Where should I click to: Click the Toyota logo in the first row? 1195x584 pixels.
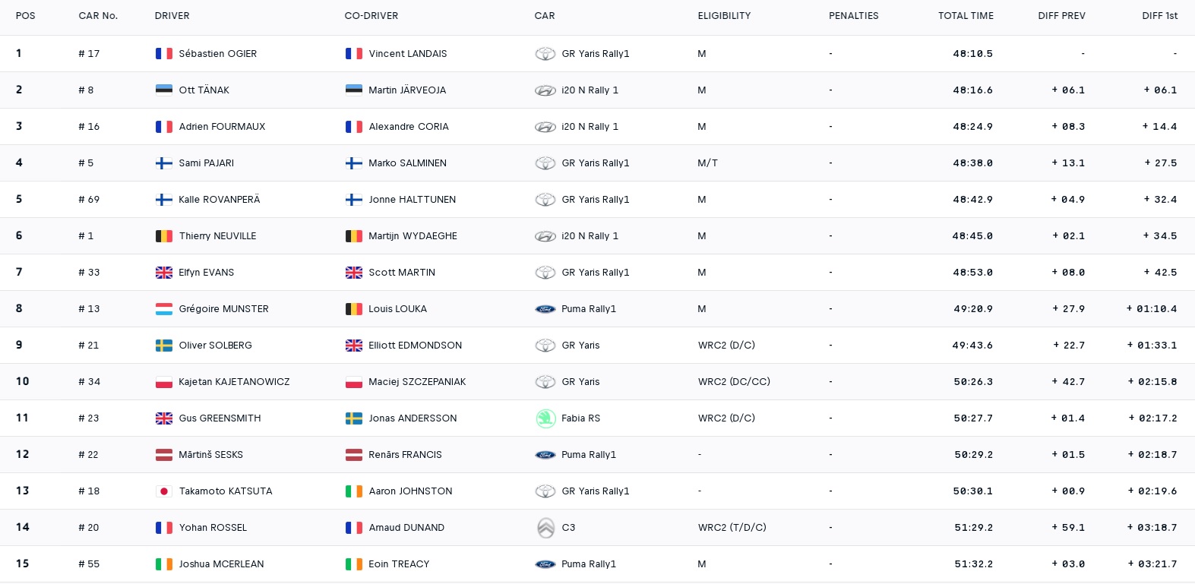click(545, 54)
